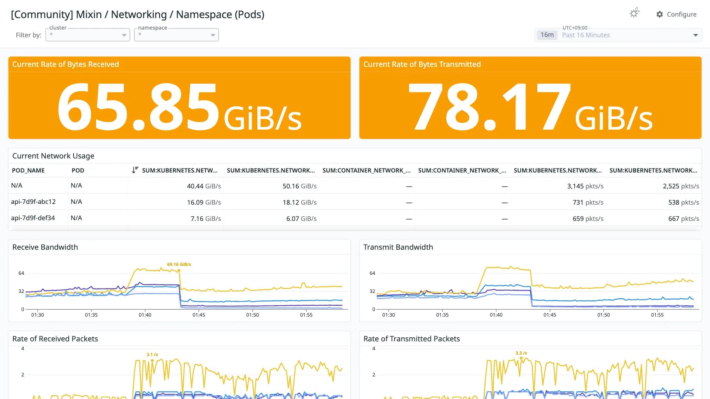Screen dimensions: 710x399
Task: Select the api-7d9f-abc12 pod name cell
Action: point(33,202)
